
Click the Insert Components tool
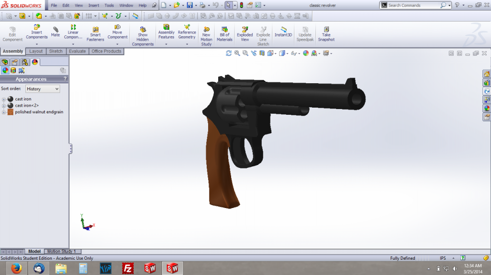(36, 32)
